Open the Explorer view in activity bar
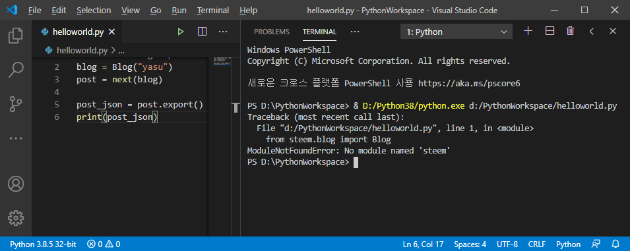Screen dimensions: 630x251 click(16, 36)
